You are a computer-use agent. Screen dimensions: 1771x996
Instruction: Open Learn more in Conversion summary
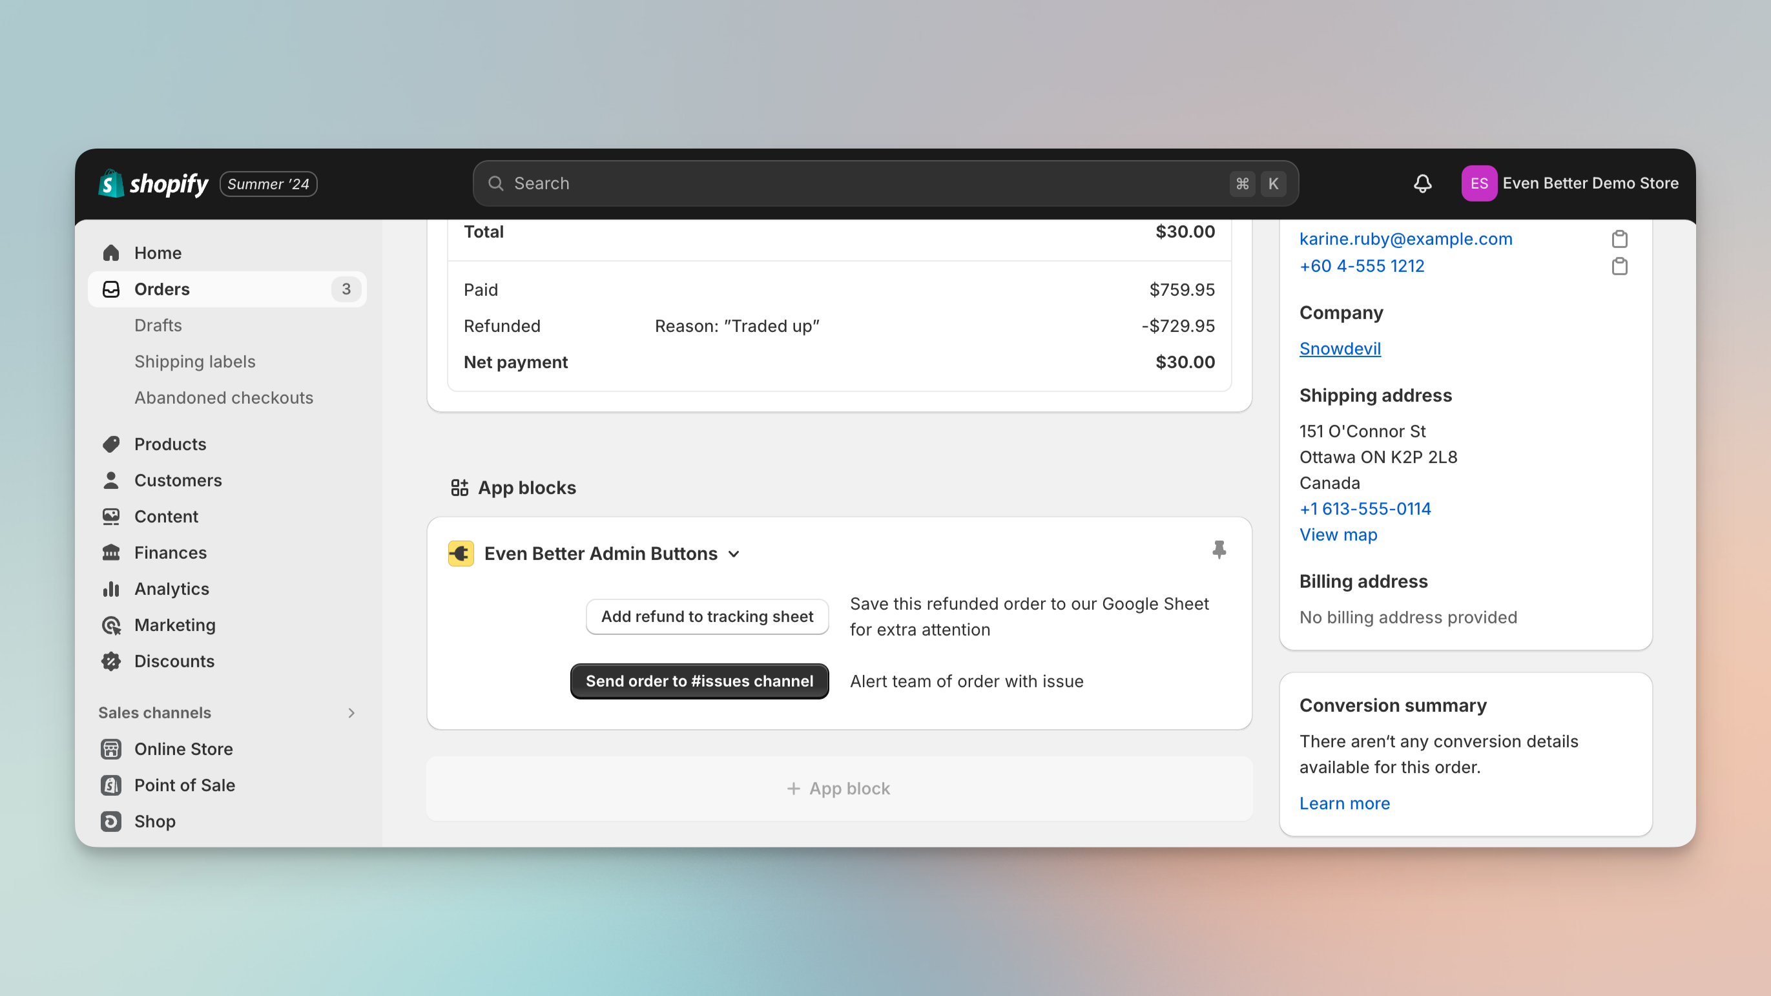click(1344, 804)
